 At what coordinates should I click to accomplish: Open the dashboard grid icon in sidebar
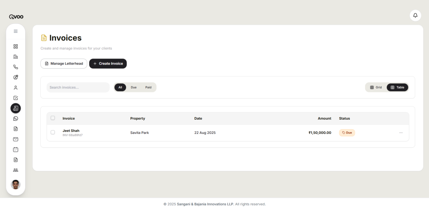(16, 46)
